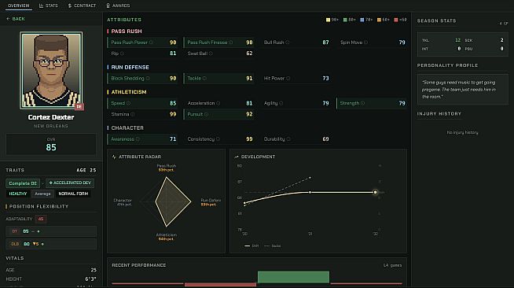Image resolution: width=514 pixels, height=288 pixels.
Task: Open the Awards tab
Action: click(118, 6)
